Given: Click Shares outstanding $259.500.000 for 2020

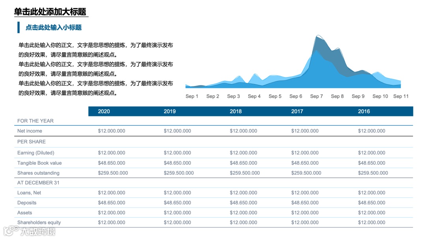Looking at the screenshot, I should pos(113,173).
